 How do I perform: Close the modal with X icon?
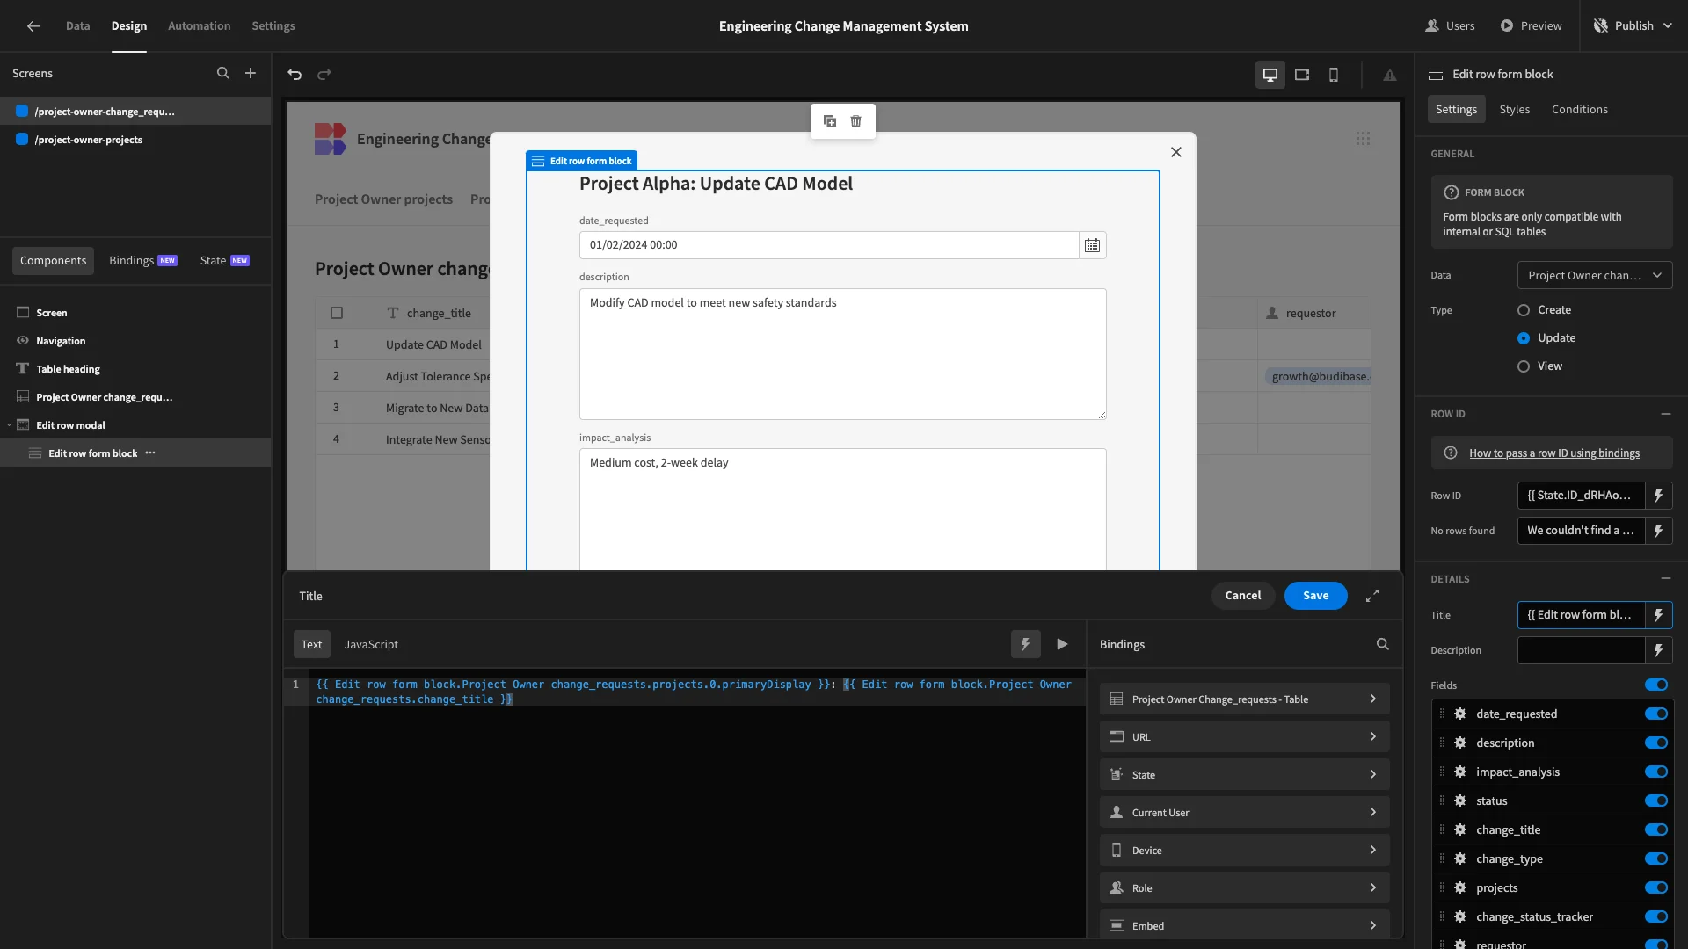click(1176, 152)
